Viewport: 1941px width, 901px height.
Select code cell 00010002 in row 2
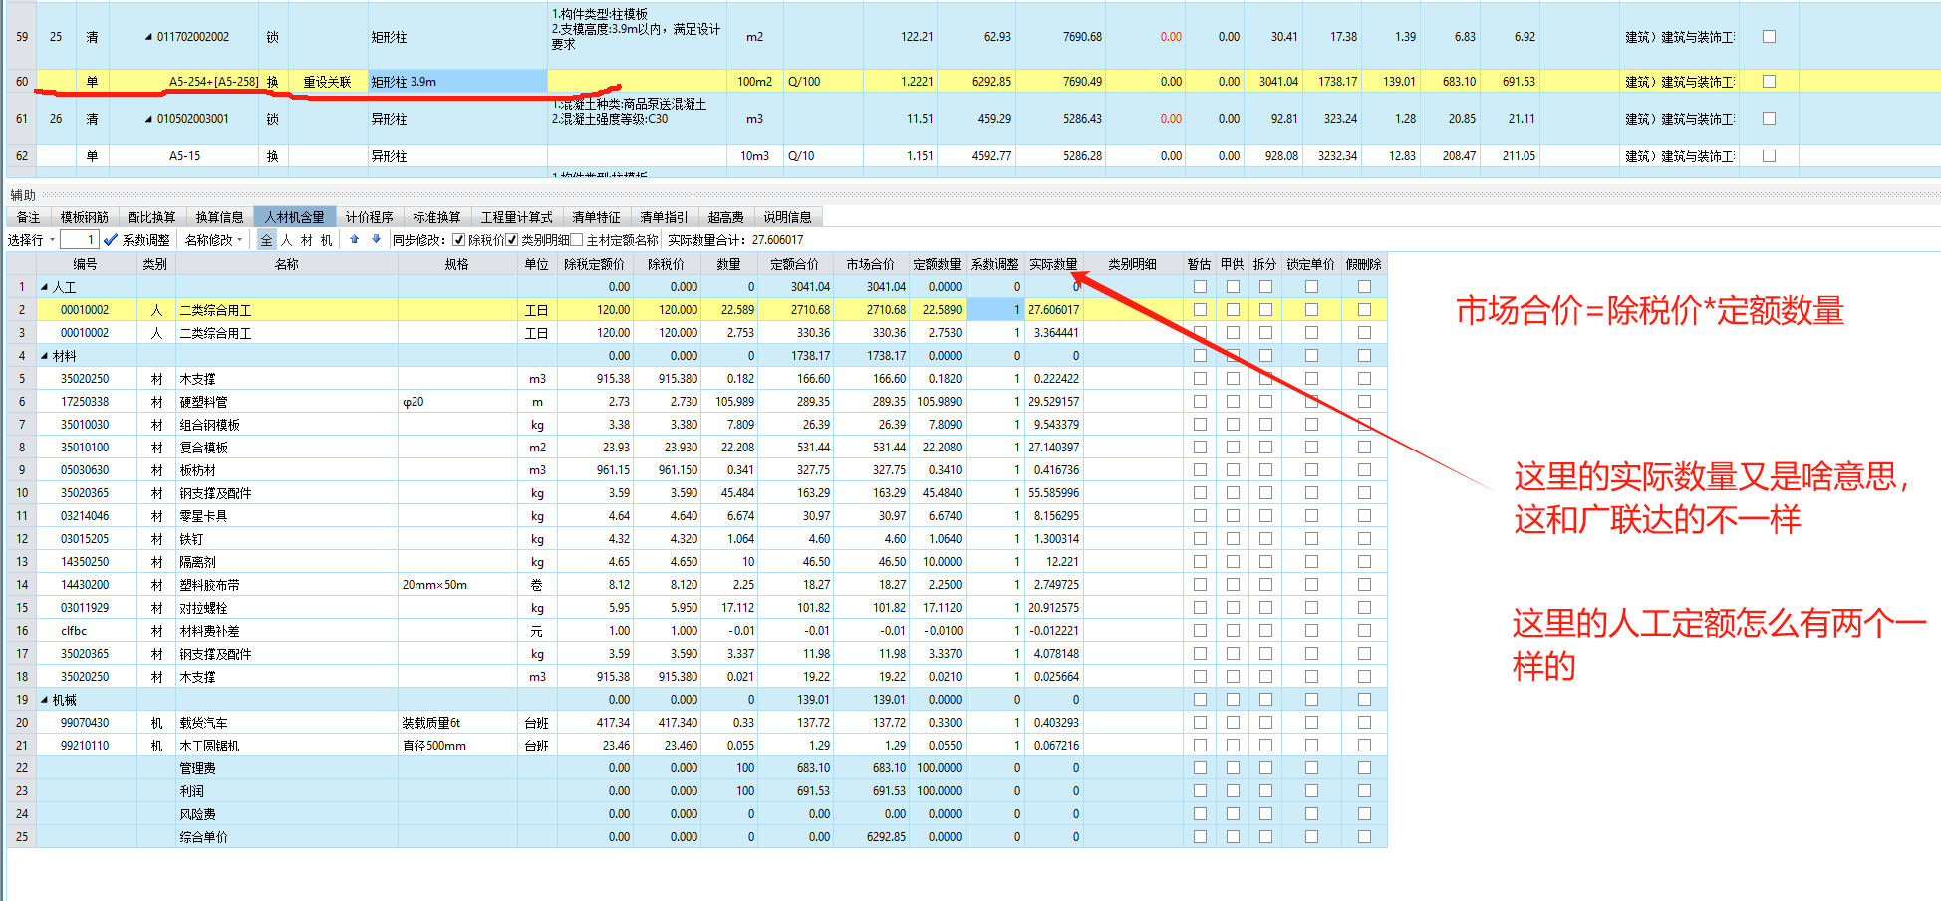coord(85,310)
